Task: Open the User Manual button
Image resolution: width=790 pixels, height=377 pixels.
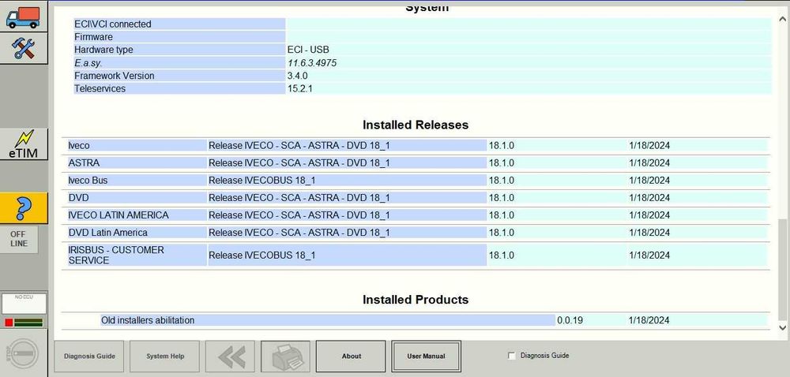Action: [426, 356]
